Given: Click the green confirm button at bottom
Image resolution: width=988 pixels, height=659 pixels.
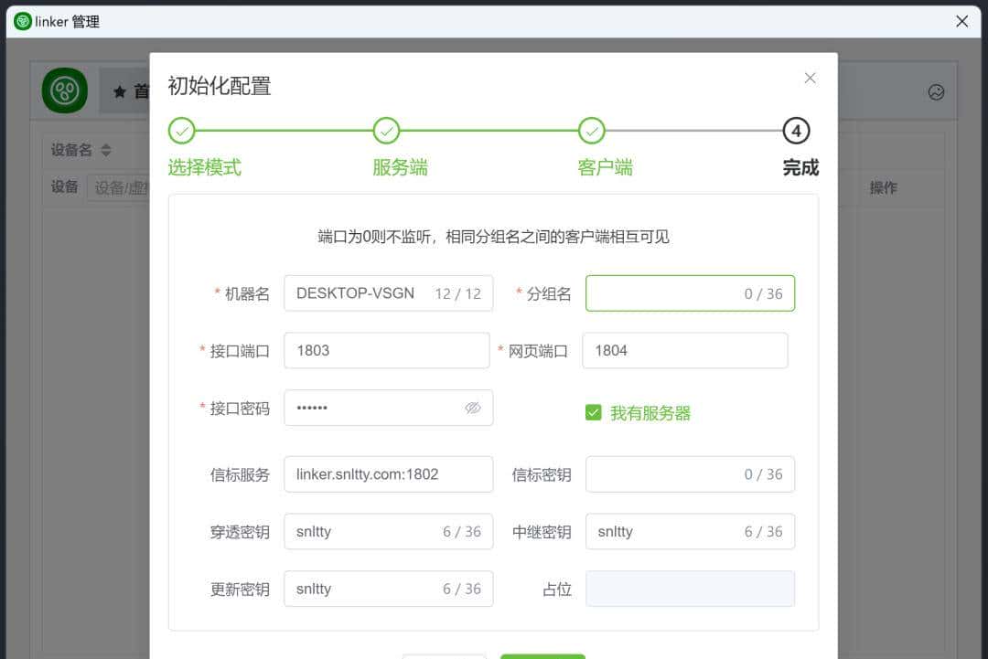Looking at the screenshot, I should 542,656.
